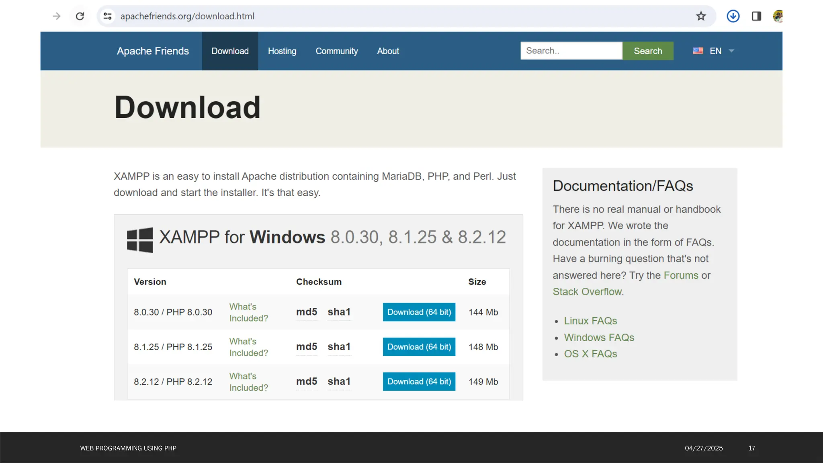823x463 pixels.
Task: Open What's Included for 8.2.12
Action: point(248,382)
